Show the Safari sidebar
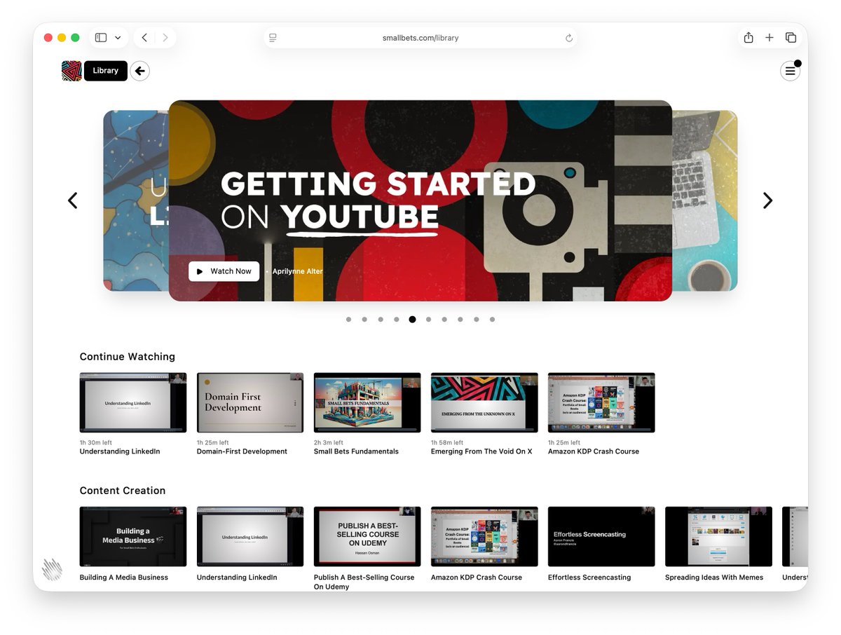This screenshot has width=841, height=635. pos(101,38)
